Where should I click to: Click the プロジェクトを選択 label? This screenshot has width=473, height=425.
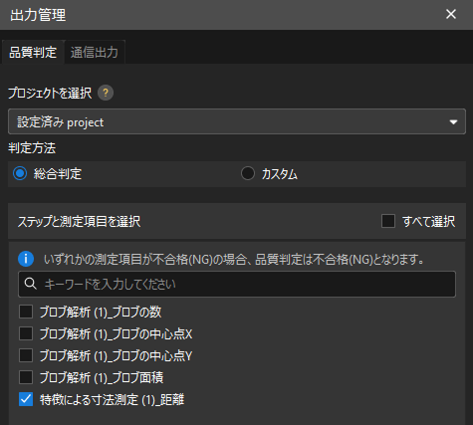(50, 93)
